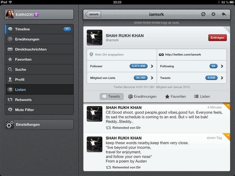Expand the Mitglied von Liste chevron
The width and height of the screenshot is (235, 176).
point(152,78)
